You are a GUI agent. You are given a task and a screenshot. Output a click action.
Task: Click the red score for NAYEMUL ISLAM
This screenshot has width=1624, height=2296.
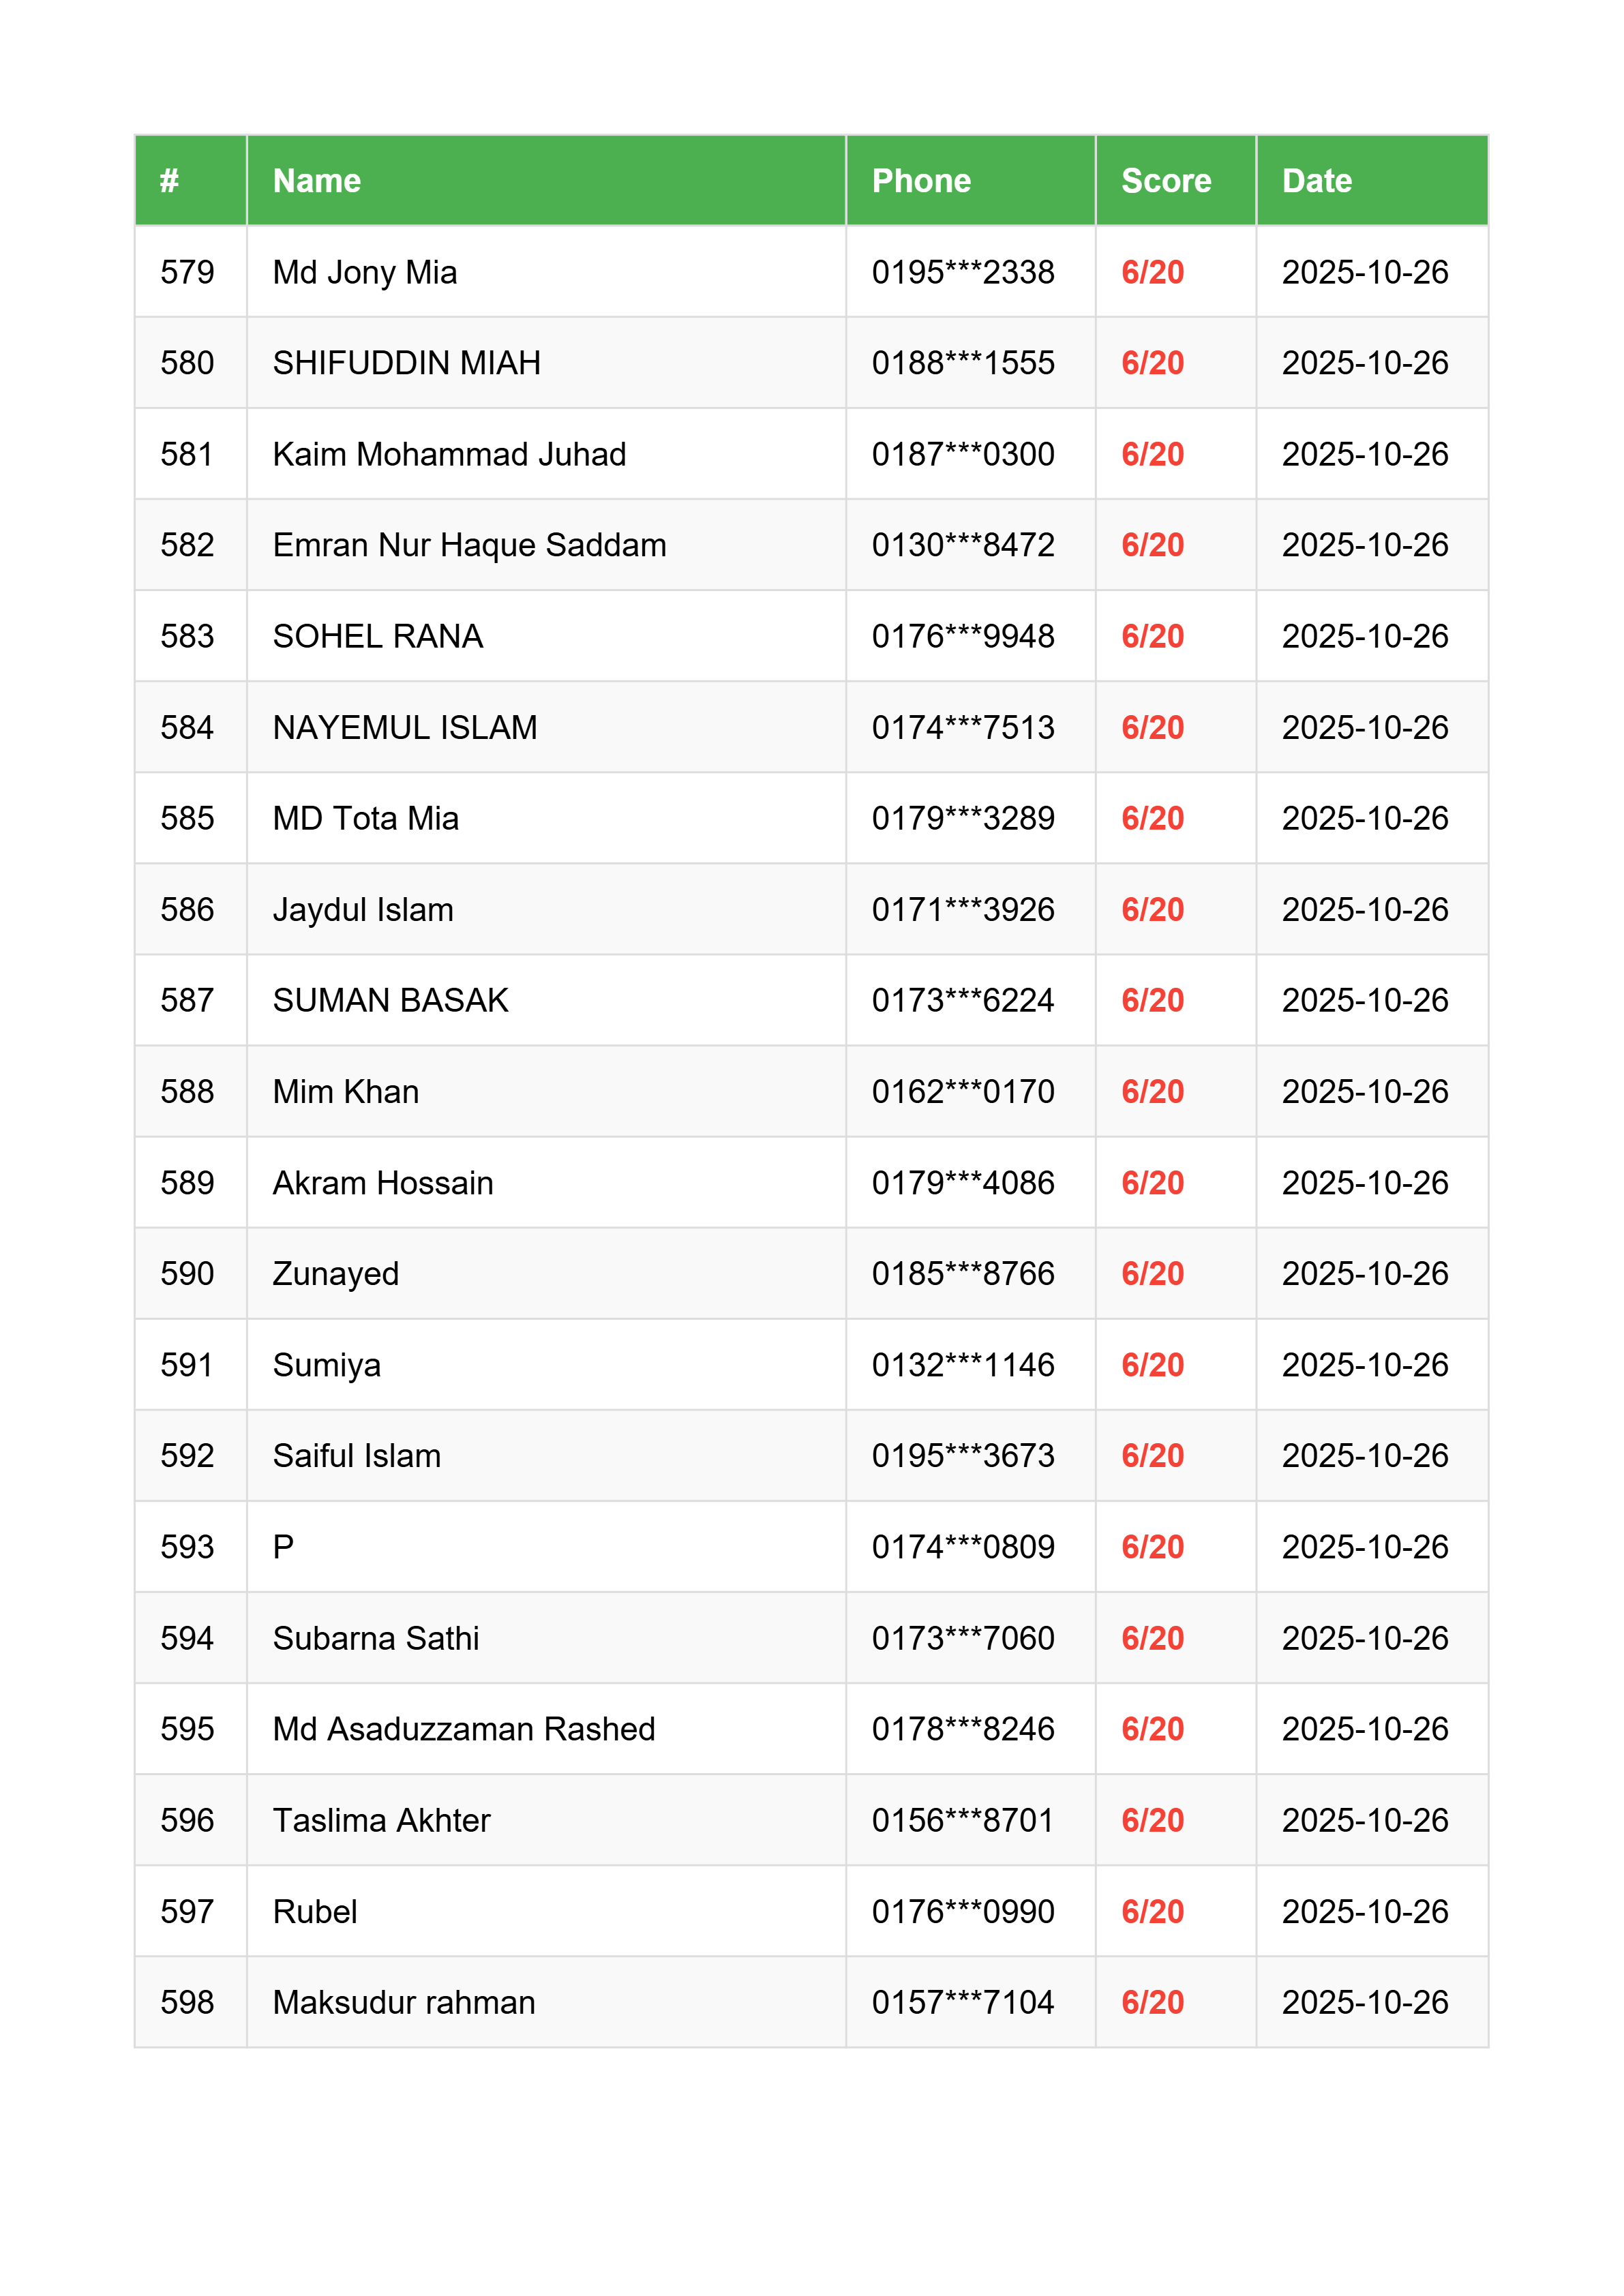[x=1152, y=727]
